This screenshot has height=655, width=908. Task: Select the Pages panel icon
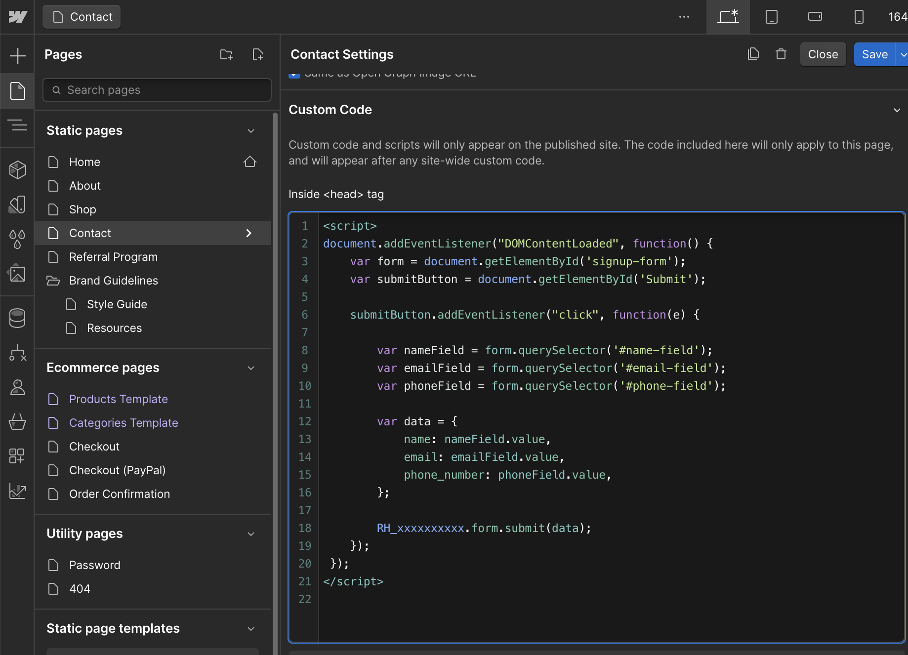tap(17, 91)
